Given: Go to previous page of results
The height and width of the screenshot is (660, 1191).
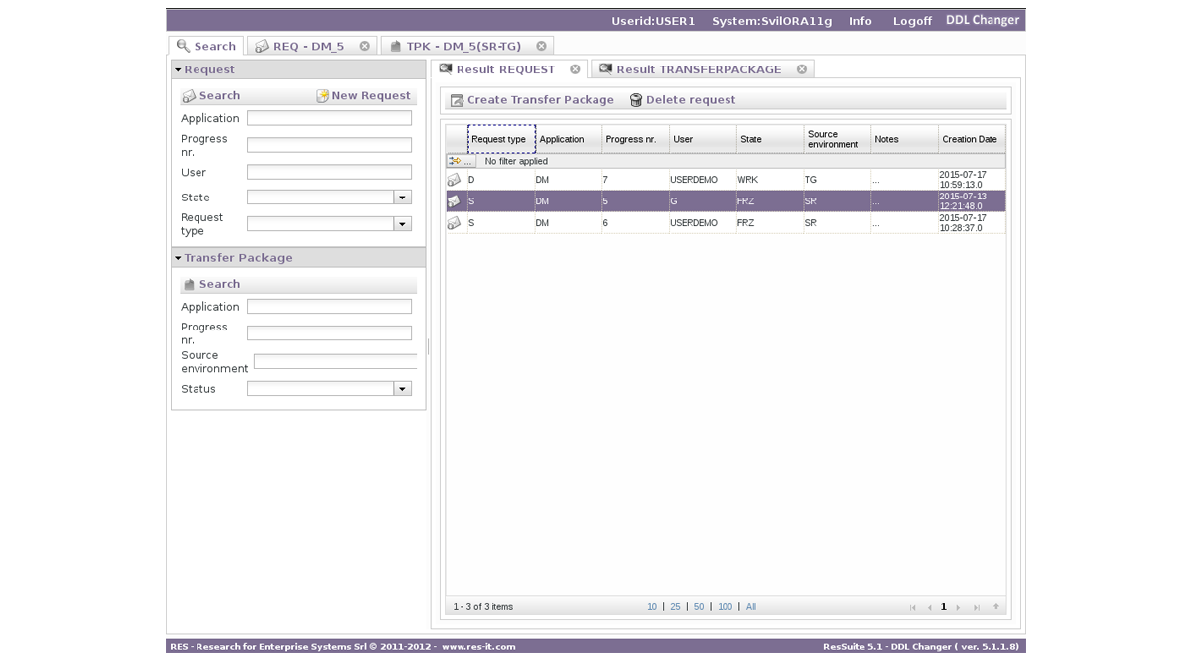Looking at the screenshot, I should coord(930,607).
